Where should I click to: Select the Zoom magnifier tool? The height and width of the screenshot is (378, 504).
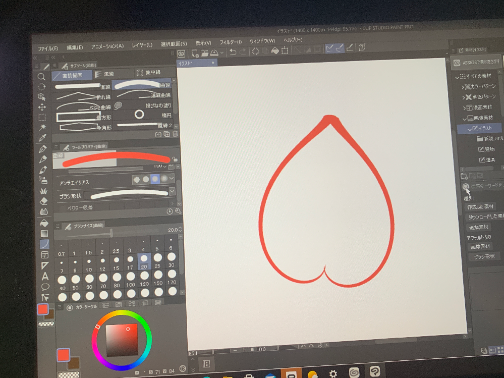click(x=41, y=77)
